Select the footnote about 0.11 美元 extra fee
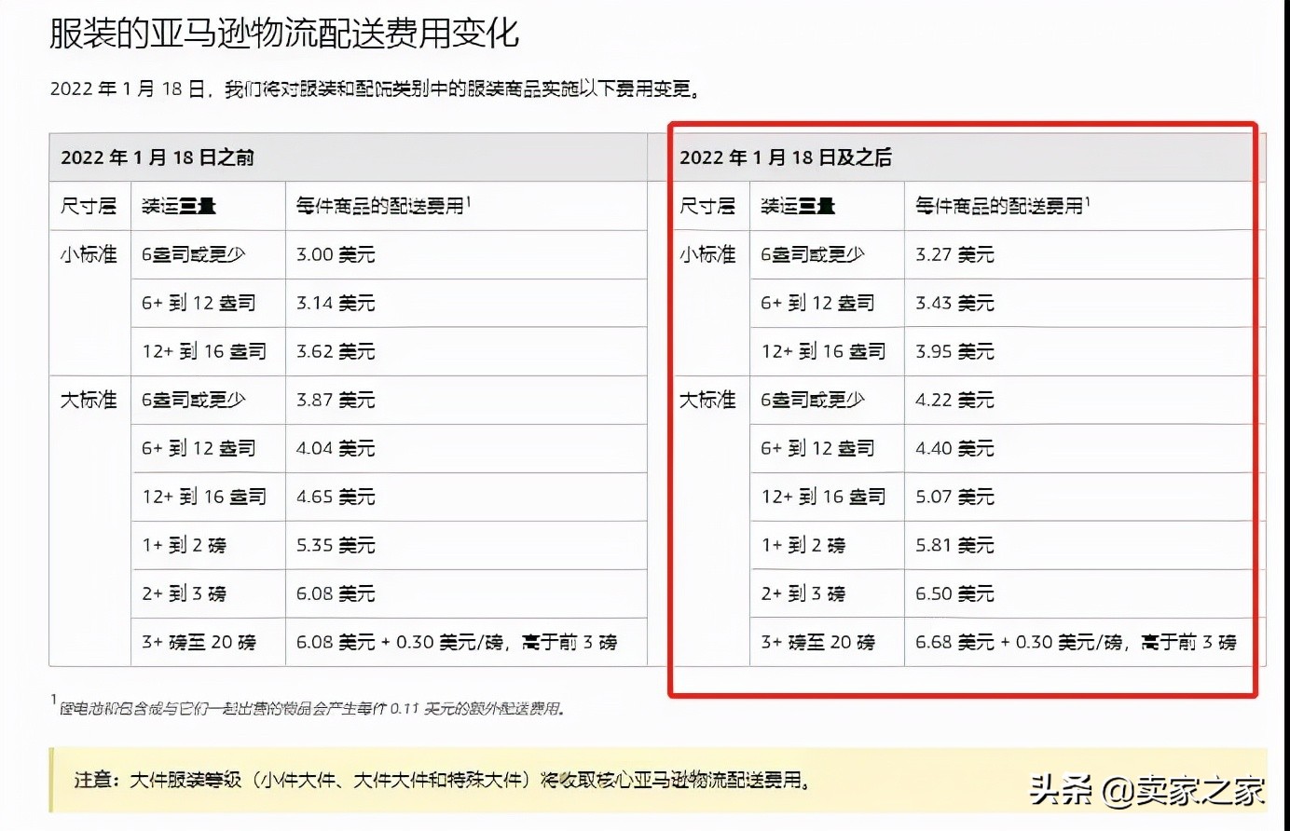This screenshot has width=1290, height=831. point(308,707)
